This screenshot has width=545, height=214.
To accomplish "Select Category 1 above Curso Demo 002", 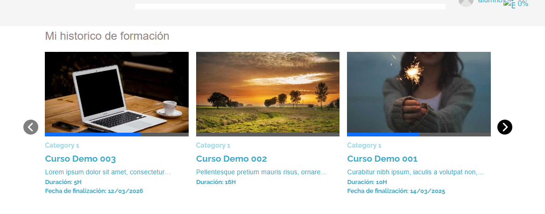I will 213,145.
